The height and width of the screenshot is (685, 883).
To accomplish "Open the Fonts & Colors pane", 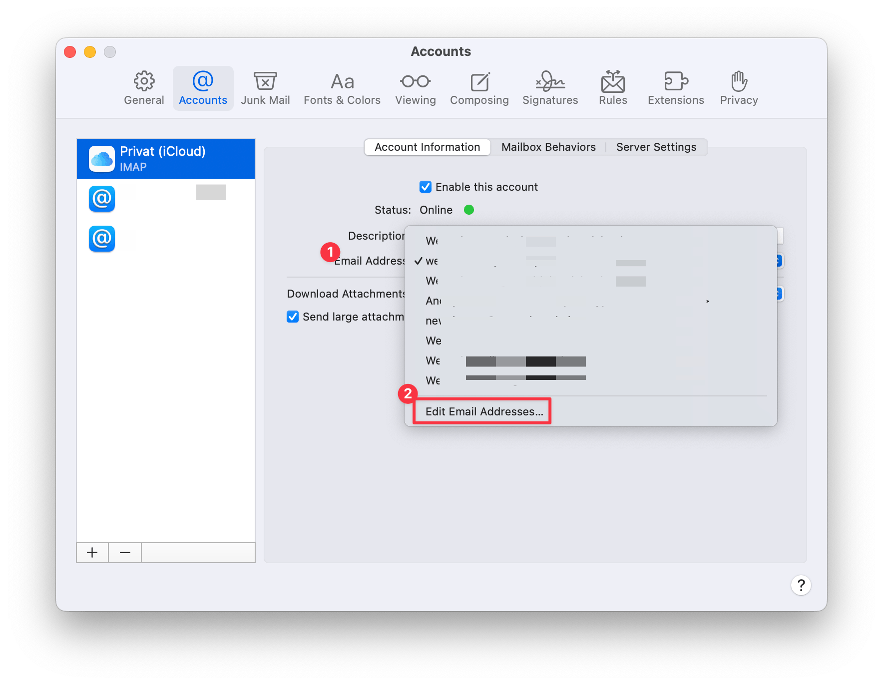I will click(341, 88).
